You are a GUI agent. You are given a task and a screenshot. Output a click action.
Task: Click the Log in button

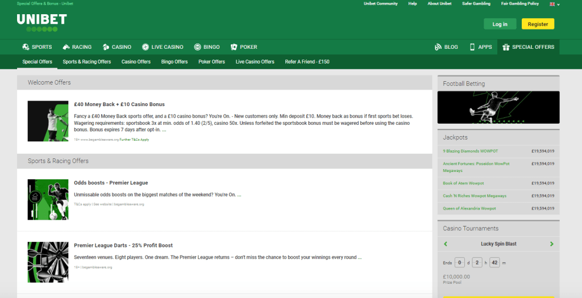[x=500, y=24]
